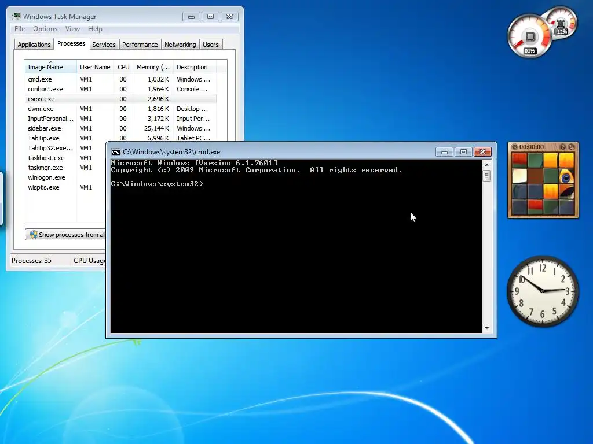Sort by User Name column header
The width and height of the screenshot is (593, 444).
pyautogui.click(x=95, y=67)
